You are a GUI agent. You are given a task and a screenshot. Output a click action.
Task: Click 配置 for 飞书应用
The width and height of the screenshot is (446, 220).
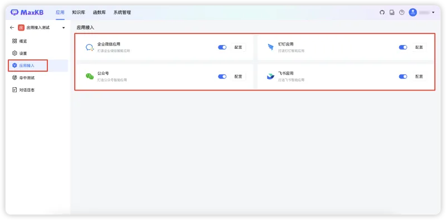pos(419,77)
